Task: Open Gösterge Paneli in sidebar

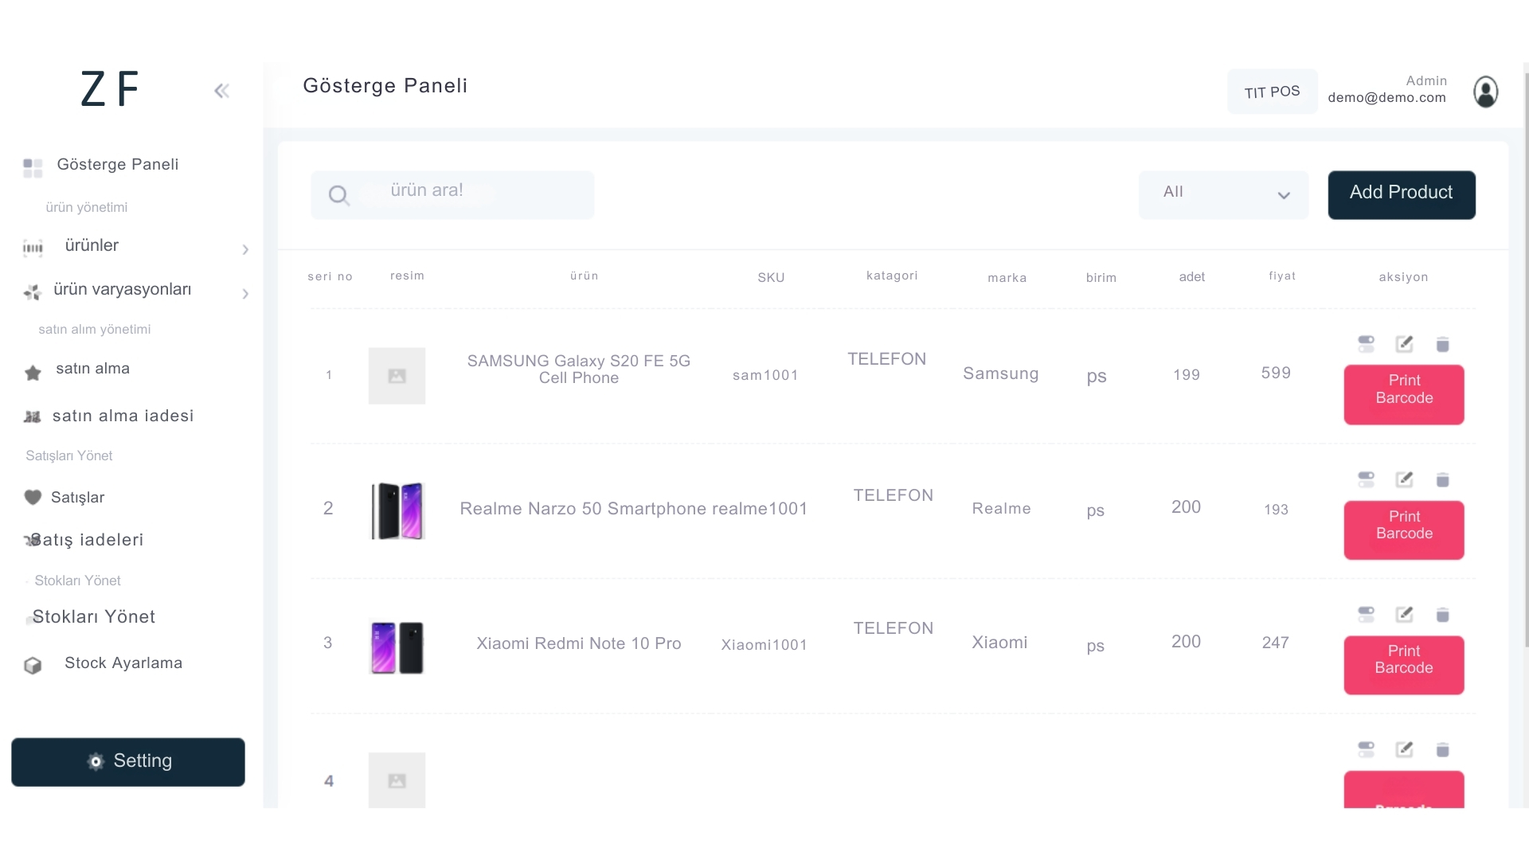Action: pos(118,165)
